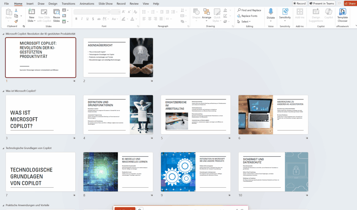Click Find and Replace

point(249,10)
